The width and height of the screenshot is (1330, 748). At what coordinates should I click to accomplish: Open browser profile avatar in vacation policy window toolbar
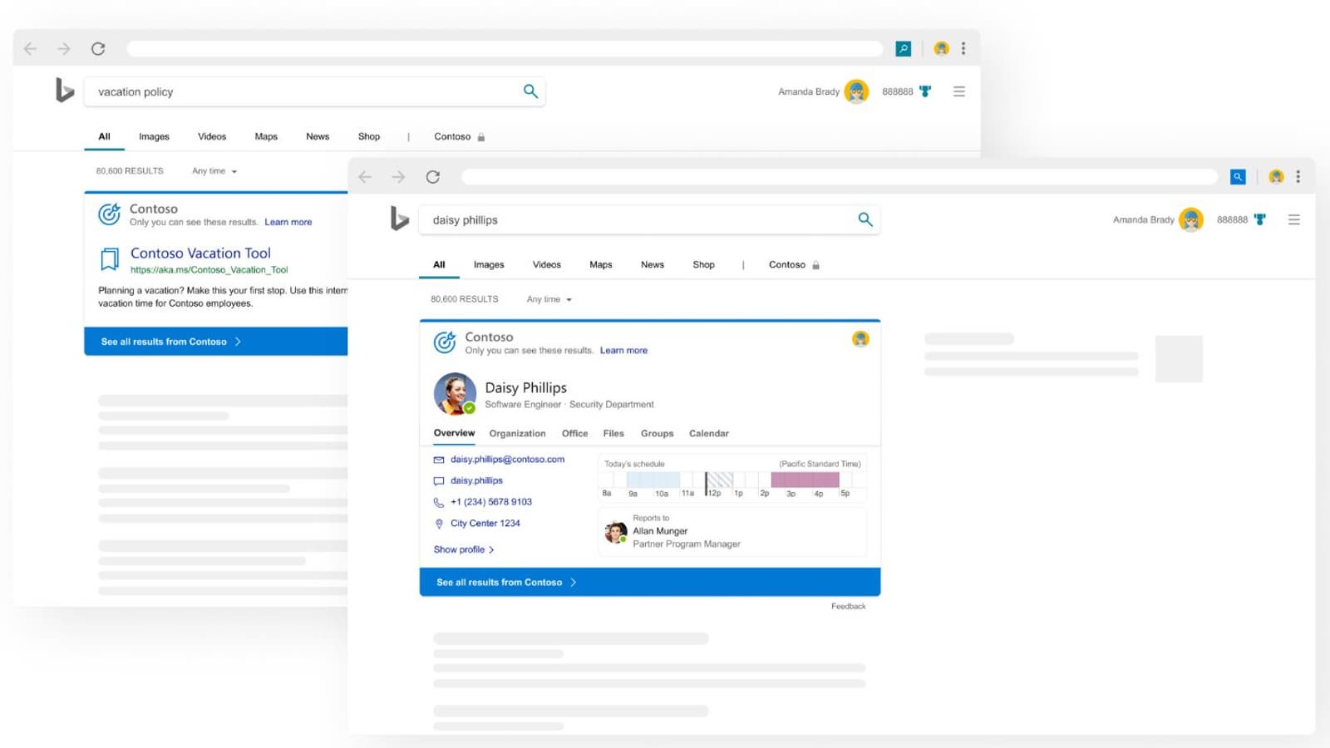(941, 49)
